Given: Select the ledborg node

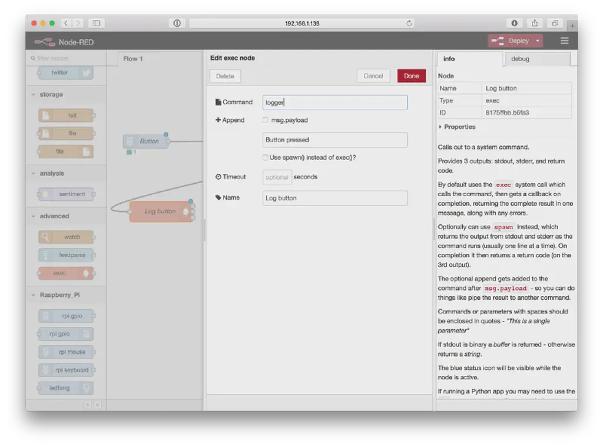Looking at the screenshot, I should tap(65, 388).
